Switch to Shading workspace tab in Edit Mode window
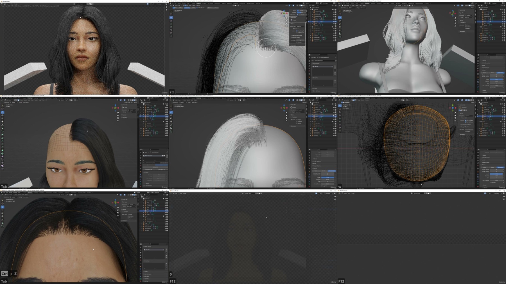Viewport: 506px width, 284px height. coord(55,98)
